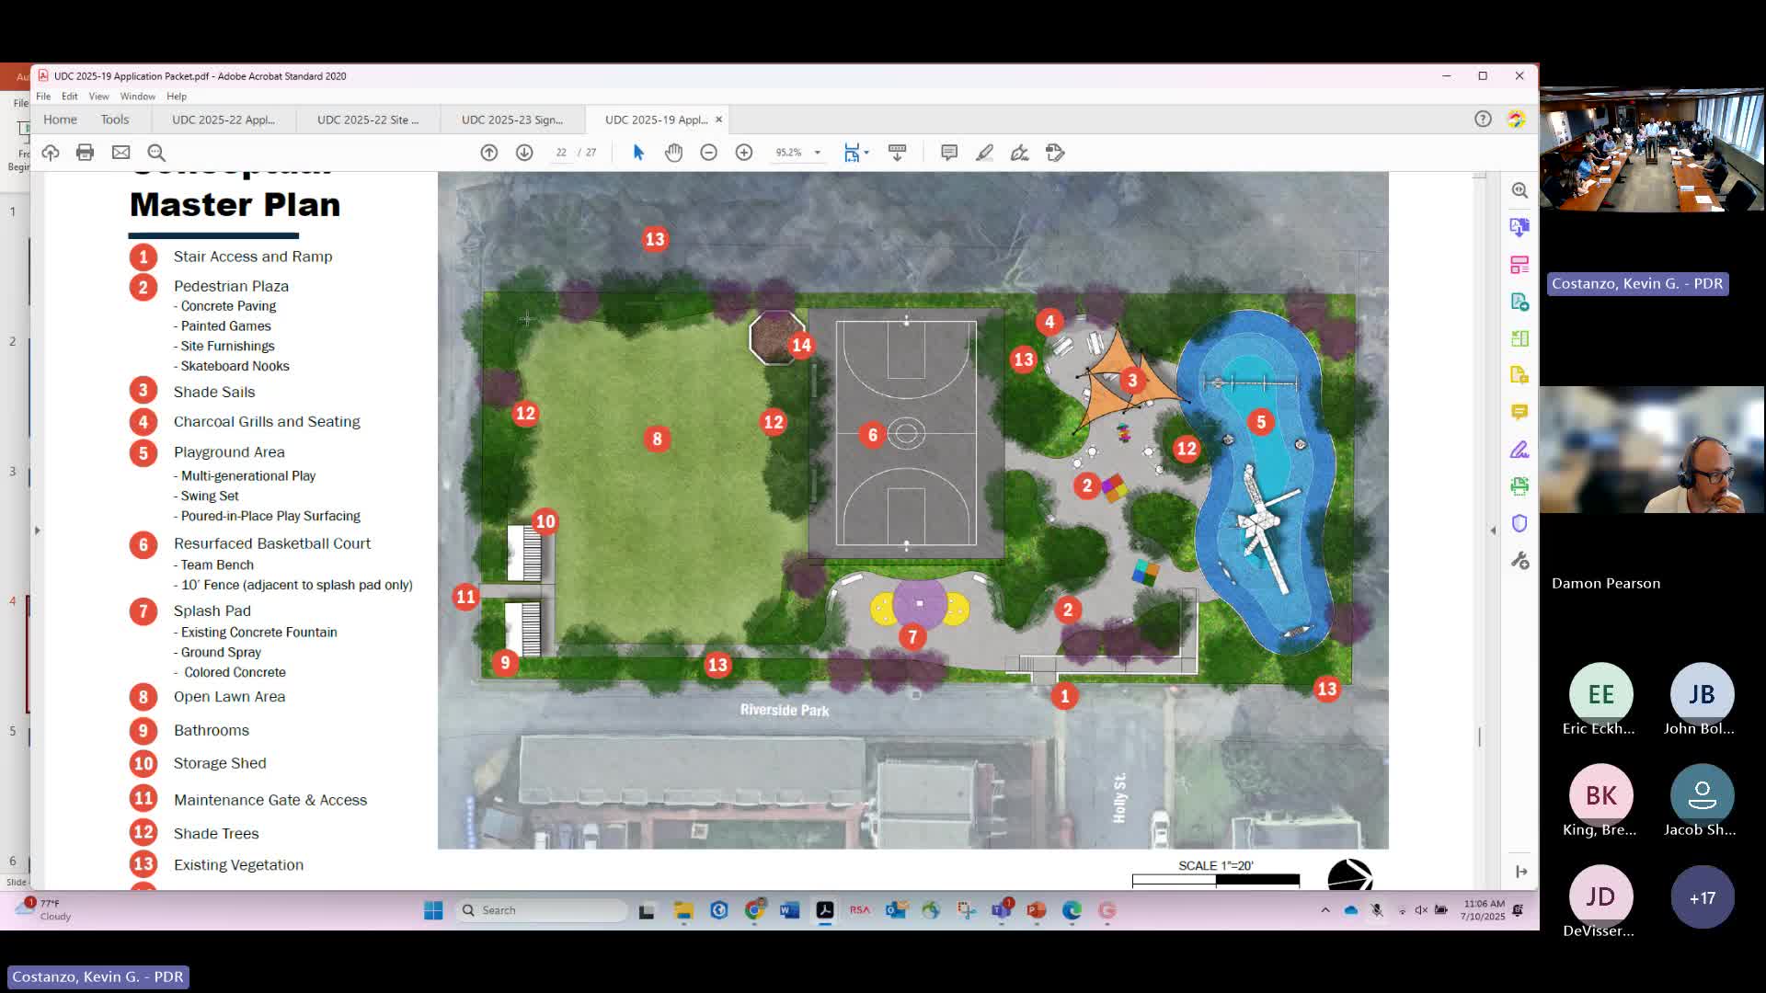The image size is (1766, 993).
Task: Open Organize Pages tool in right pane
Action: pos(1519,338)
